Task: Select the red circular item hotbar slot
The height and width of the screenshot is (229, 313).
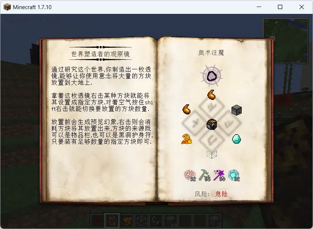Action: (97, 221)
